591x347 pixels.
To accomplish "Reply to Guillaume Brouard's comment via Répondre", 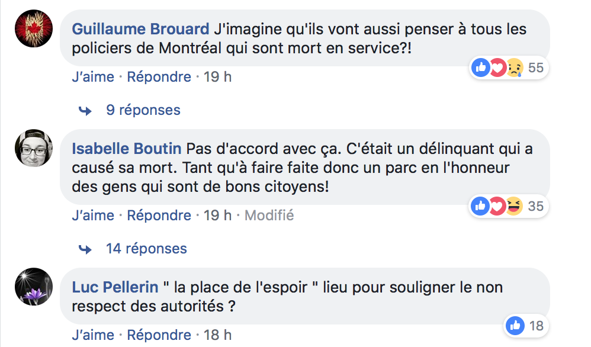I will pyautogui.click(x=159, y=77).
